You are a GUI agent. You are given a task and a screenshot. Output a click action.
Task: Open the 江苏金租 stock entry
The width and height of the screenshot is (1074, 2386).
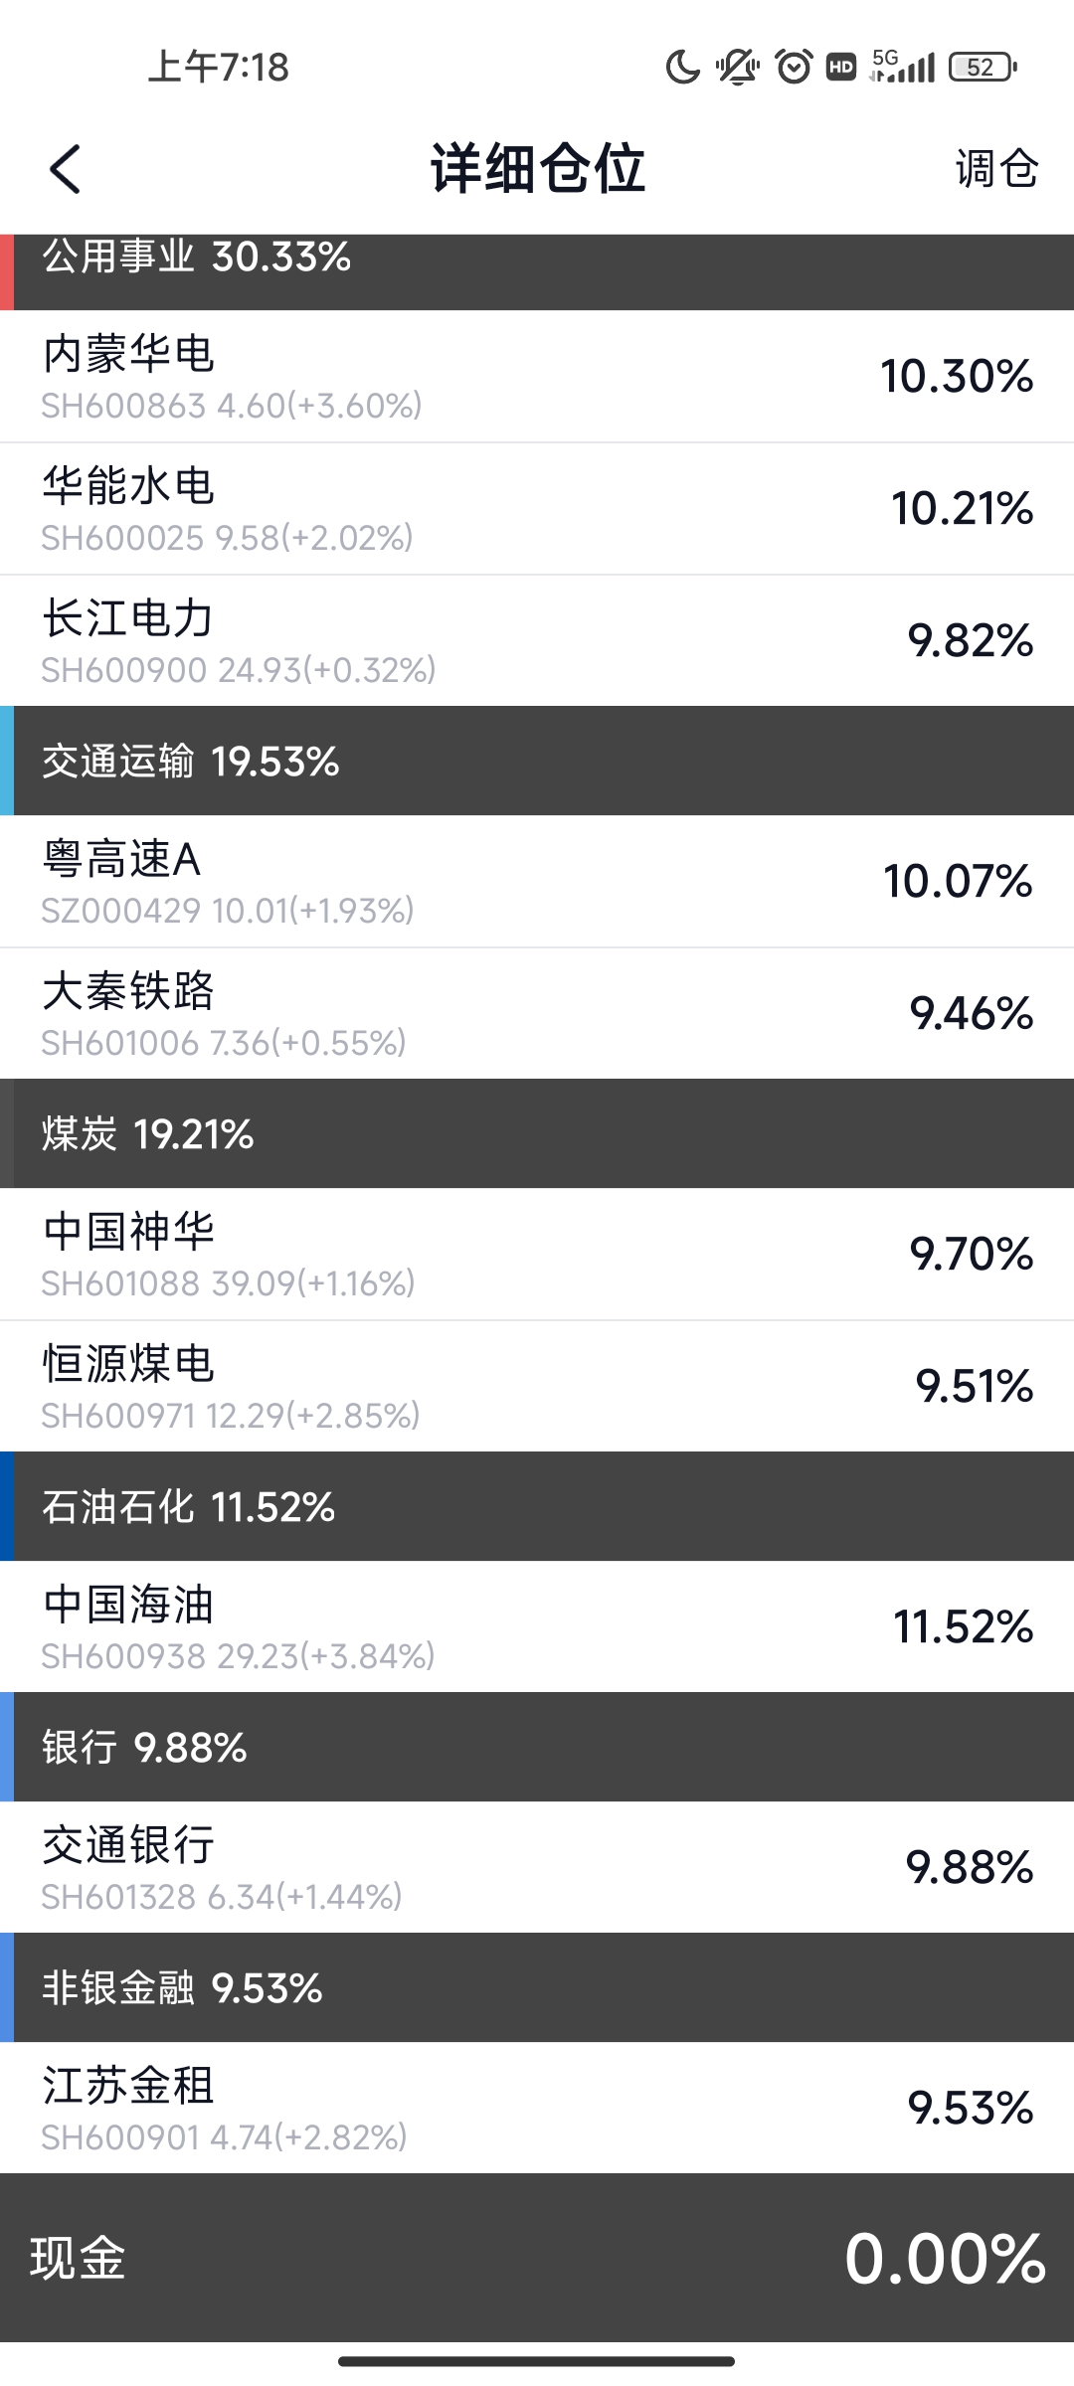tap(537, 2109)
